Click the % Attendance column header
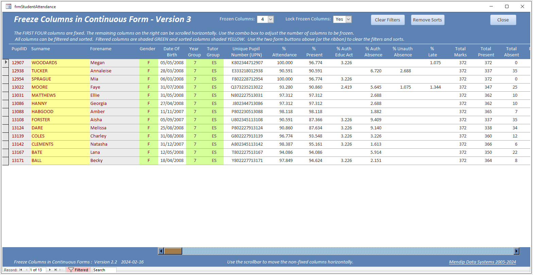The height and width of the screenshot is (275, 533). [x=285, y=52]
